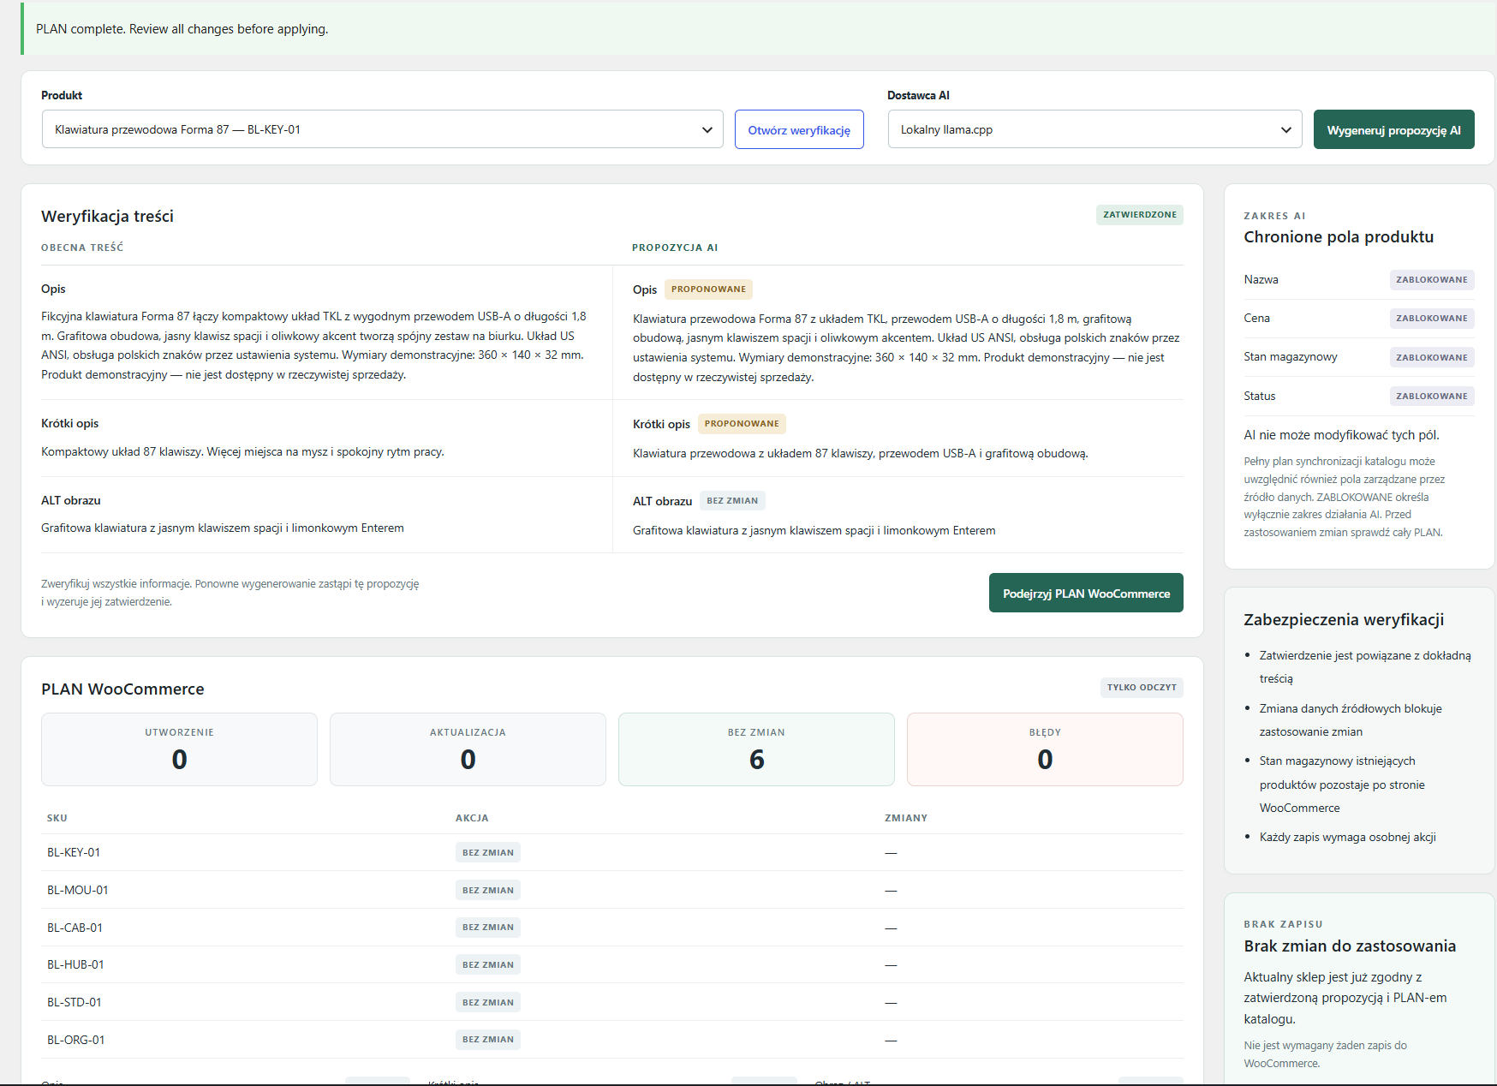Image resolution: width=1497 pixels, height=1086 pixels.
Task: Select the BEZ ZMIAN counter card showing 6
Action: pos(756,749)
